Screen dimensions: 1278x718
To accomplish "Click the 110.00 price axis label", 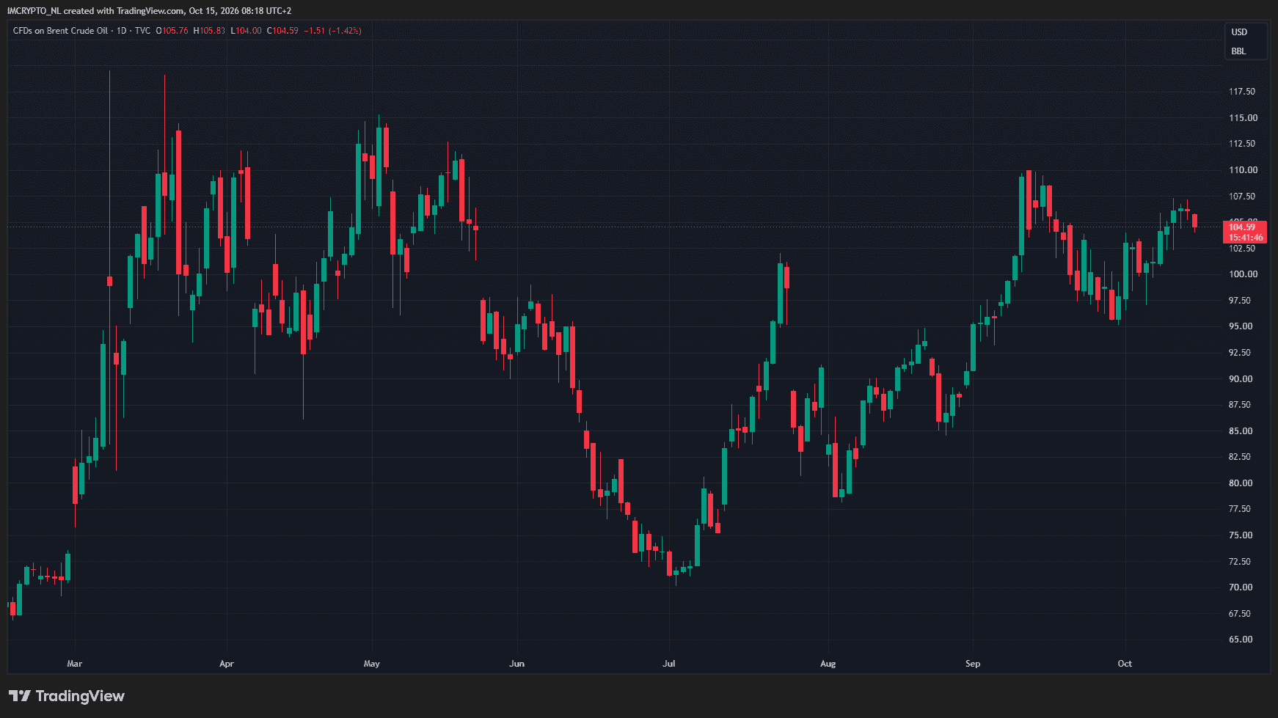I will [x=1243, y=170].
